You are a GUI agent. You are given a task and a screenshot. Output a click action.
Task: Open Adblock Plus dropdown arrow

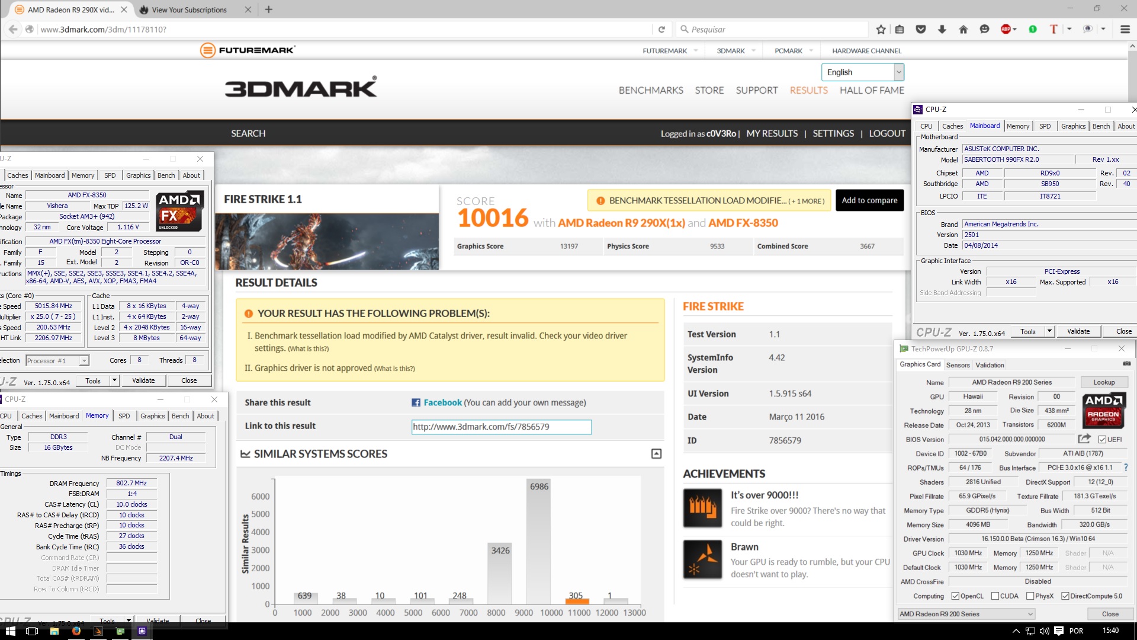[x=1015, y=29]
